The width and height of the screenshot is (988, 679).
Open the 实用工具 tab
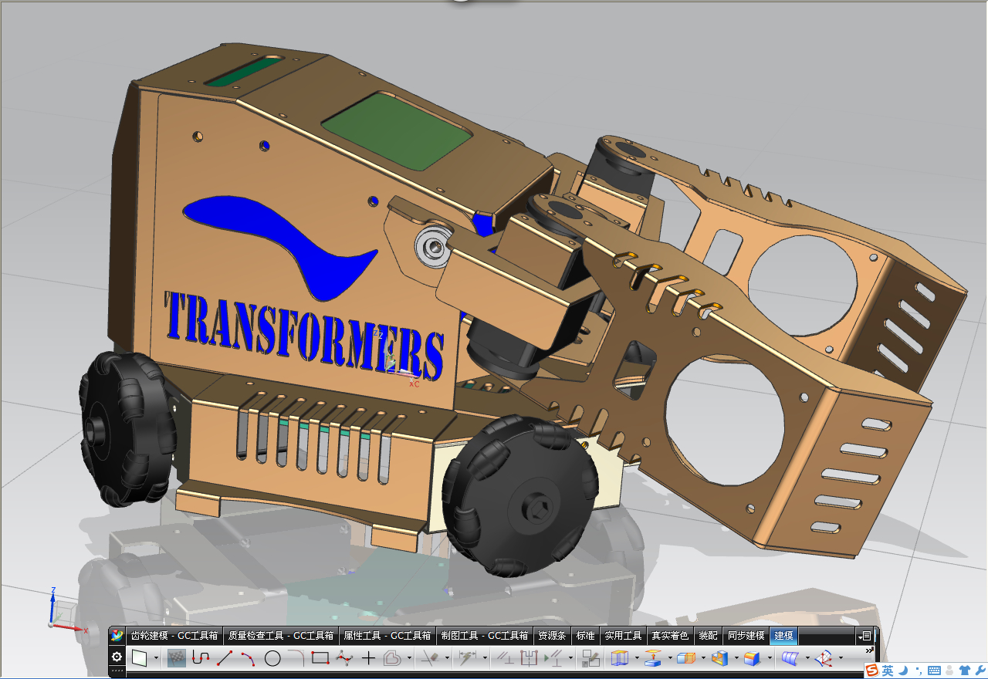[x=623, y=636]
